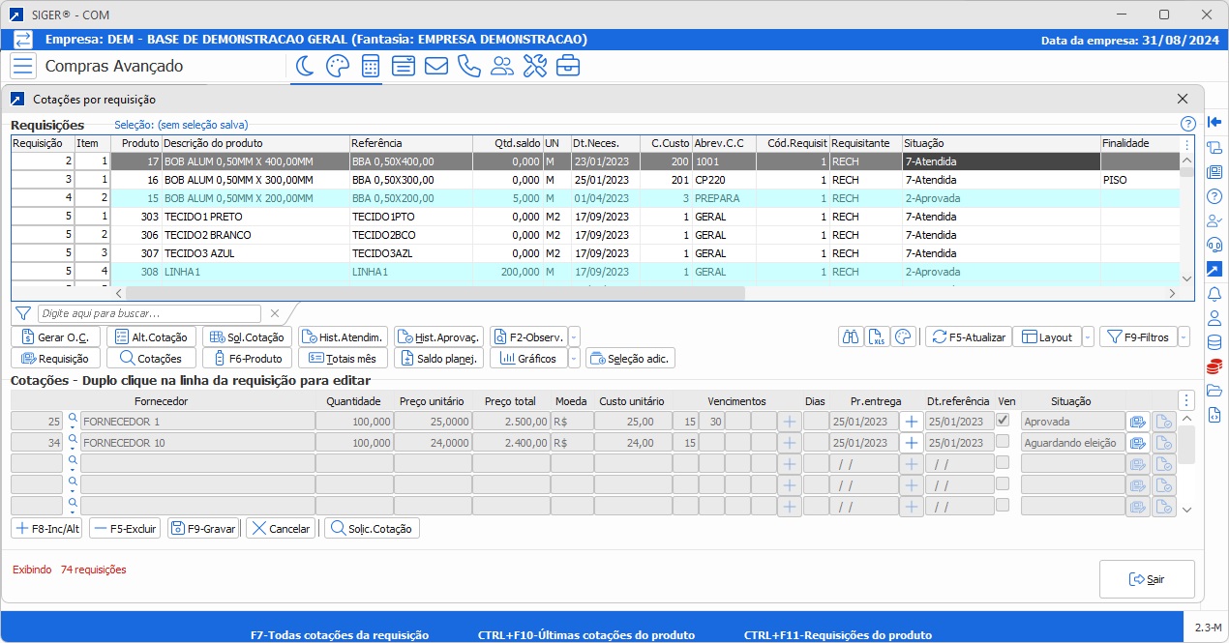
Task: Click the Gerar O.C. button
Action: tap(55, 337)
